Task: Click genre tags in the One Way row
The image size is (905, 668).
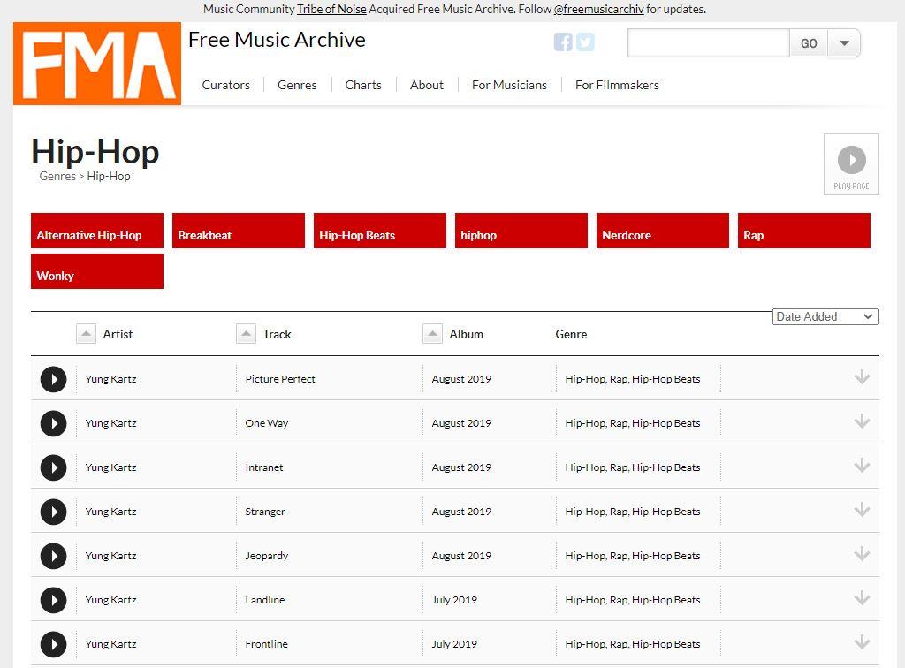Action: coord(633,423)
